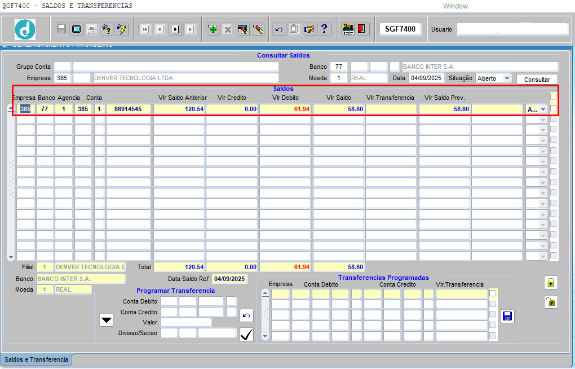Image resolution: width=575 pixels, height=369 pixels.
Task: Tick checkbox on the first Saldos row
Action: tap(554, 108)
